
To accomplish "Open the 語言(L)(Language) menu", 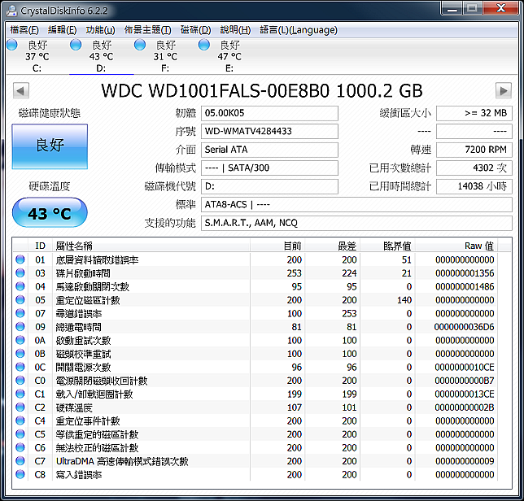I will [x=299, y=30].
